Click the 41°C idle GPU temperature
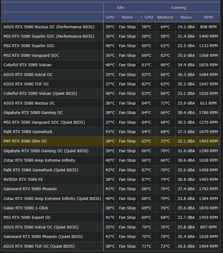This screenshot has width=223, height=253. pyautogui.click(x=110, y=218)
